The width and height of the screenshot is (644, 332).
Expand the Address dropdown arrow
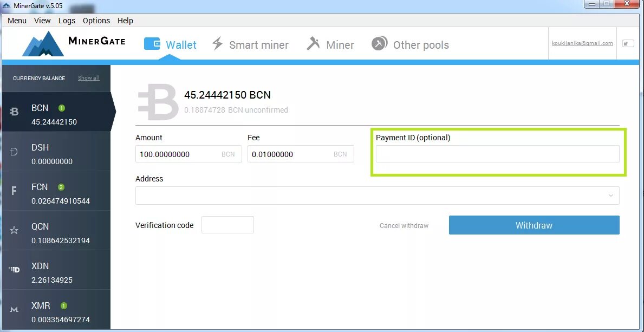click(611, 196)
